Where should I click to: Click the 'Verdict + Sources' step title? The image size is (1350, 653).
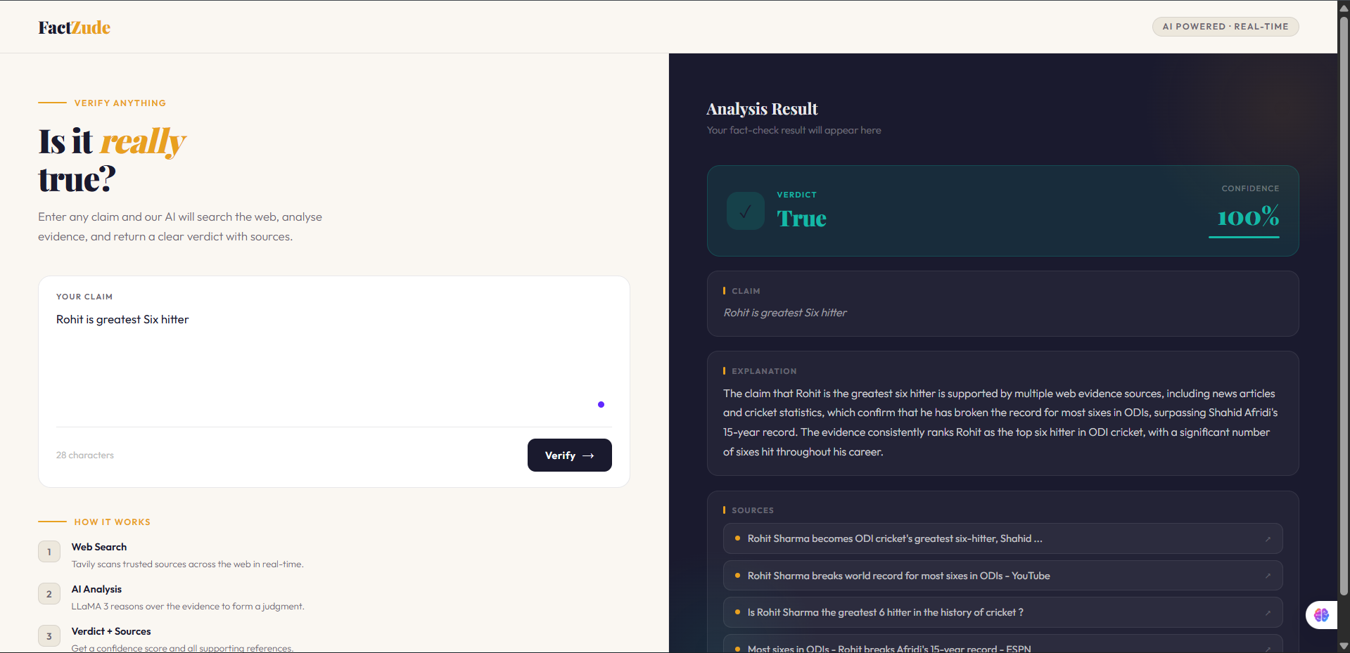coord(111,631)
